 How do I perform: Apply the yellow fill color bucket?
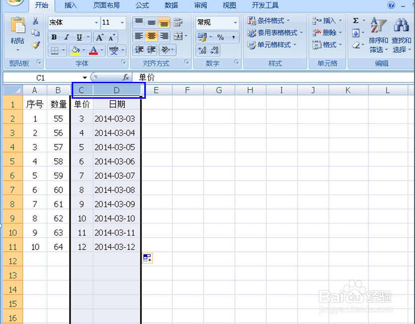(76, 50)
